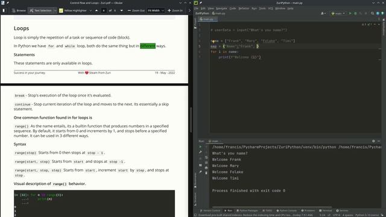Click the inspection warnings indicator in editor
The width and height of the screenshot is (386, 217).
(x=367, y=24)
